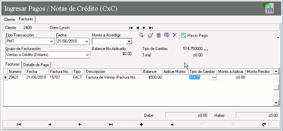Click the Monto Recibo column header
The width and height of the screenshot is (283, 131).
[x=259, y=72]
